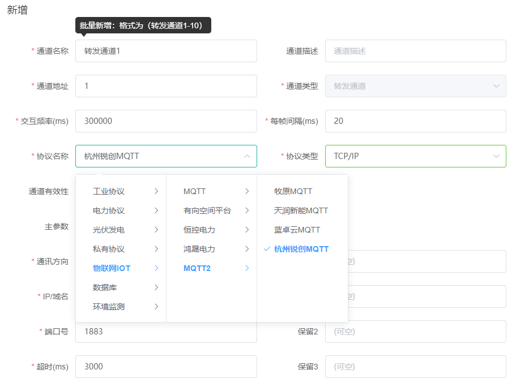This screenshot has width=516, height=387.
Task: Expand the 数据库 submenu arrow
Action: pos(156,287)
